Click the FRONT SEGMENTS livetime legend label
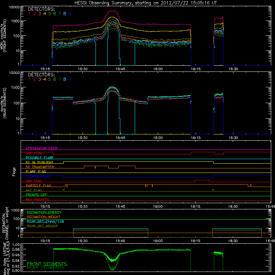Image resolution: width=275 pixels, height=275 pixels. pos(47,264)
